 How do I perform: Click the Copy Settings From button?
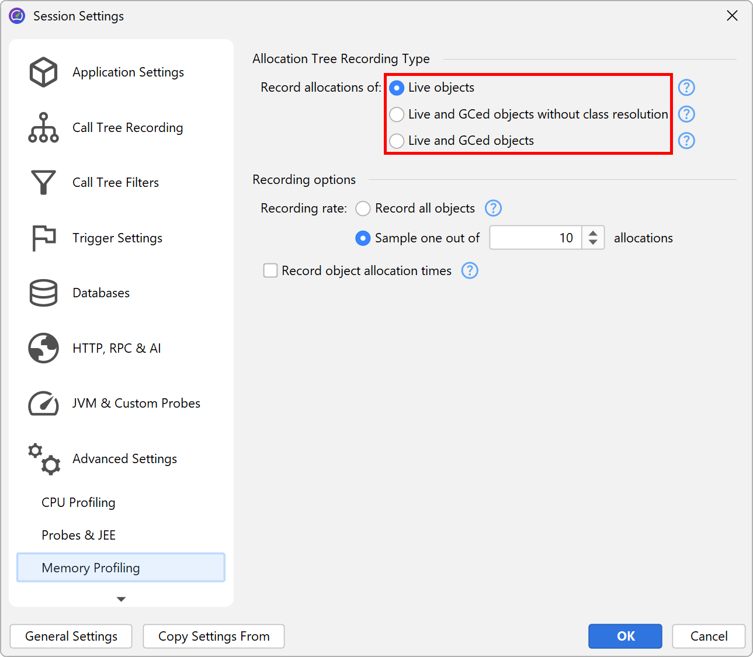(x=214, y=637)
